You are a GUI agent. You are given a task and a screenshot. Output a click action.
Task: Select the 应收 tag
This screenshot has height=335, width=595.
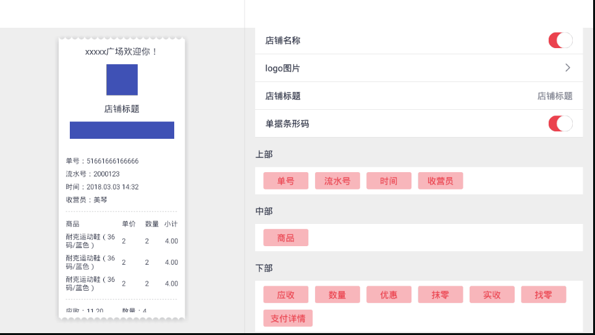coord(285,294)
